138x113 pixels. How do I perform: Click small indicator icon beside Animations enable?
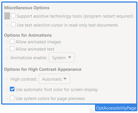pos(7,58)
